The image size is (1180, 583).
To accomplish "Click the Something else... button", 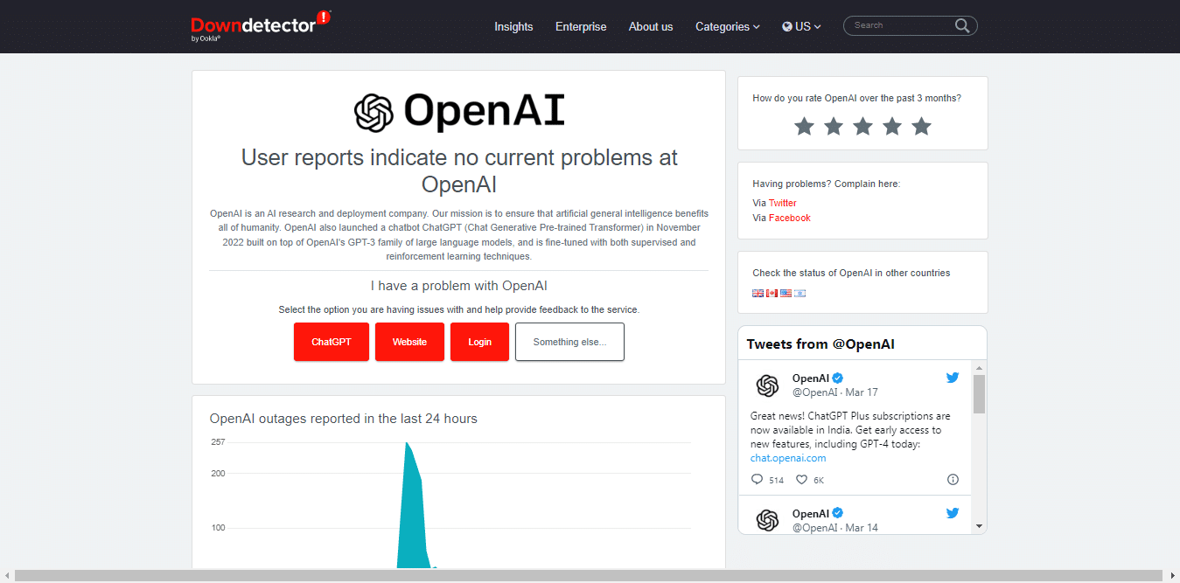I will (569, 342).
